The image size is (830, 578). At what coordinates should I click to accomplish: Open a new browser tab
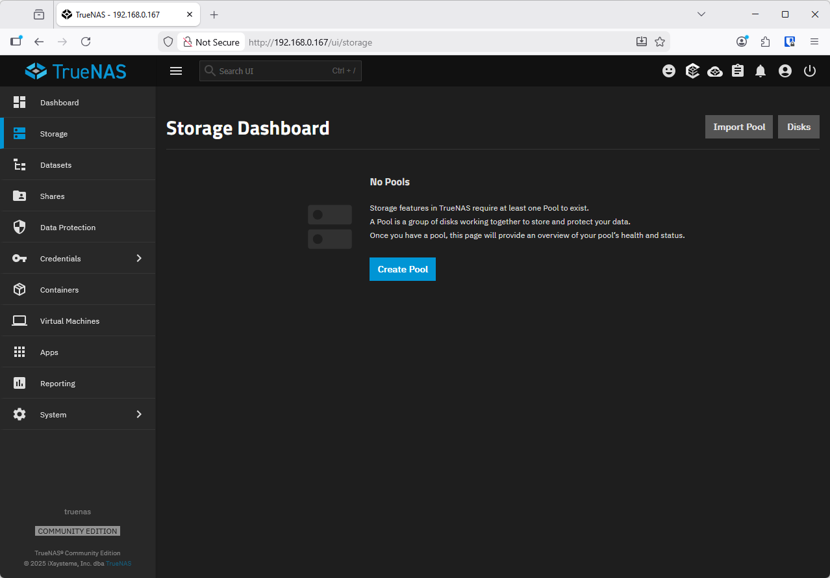coord(214,14)
